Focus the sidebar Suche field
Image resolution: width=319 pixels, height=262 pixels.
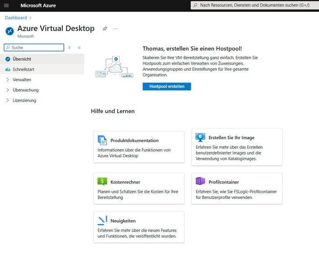click(x=34, y=48)
